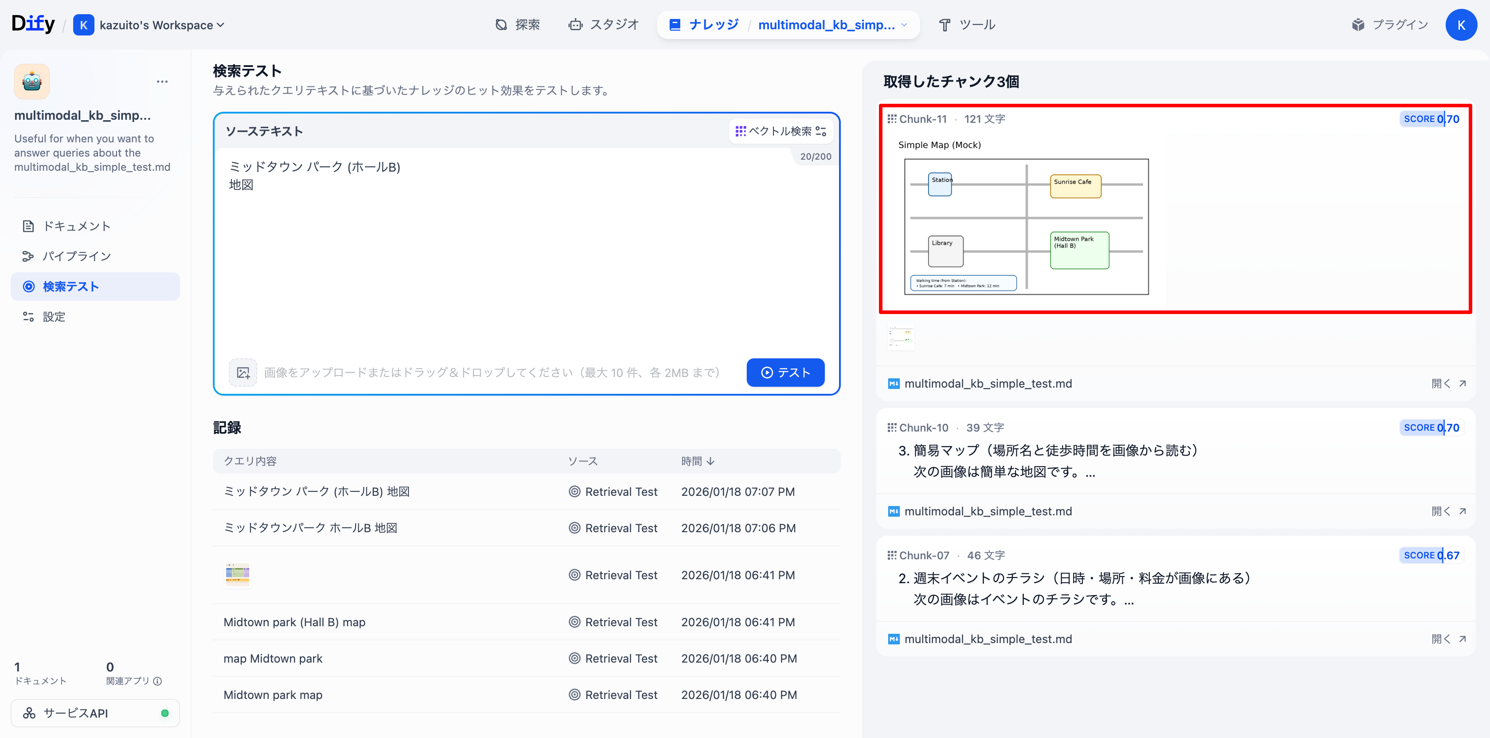The image size is (1490, 738).
Task: Click the Chunk-11 SCORE 0.70 badge
Action: (x=1431, y=119)
